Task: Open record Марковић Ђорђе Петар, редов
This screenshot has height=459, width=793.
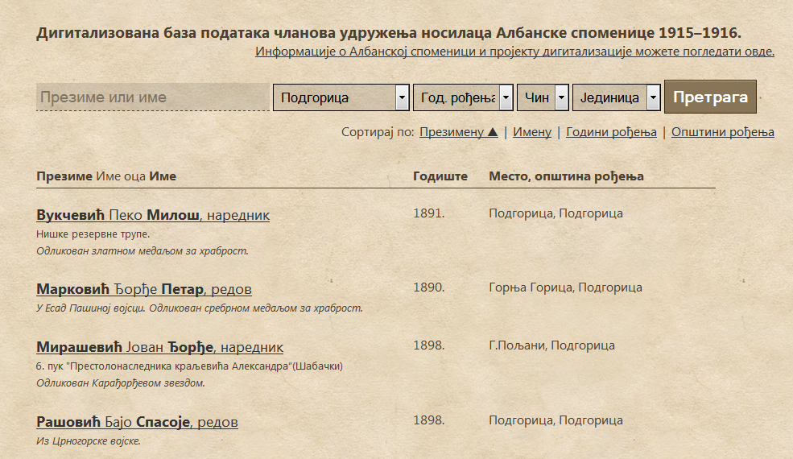Action: [x=144, y=289]
